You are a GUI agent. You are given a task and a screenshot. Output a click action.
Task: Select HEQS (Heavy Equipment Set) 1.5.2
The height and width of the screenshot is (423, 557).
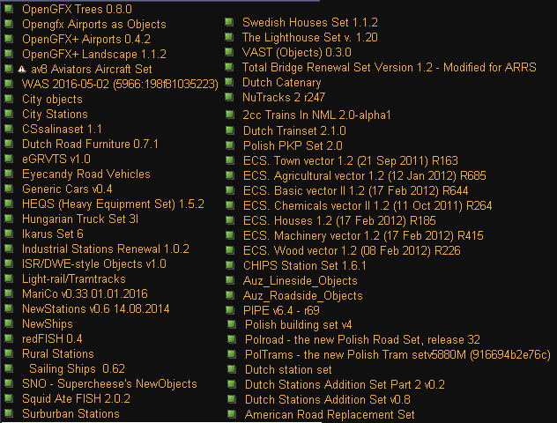113,204
